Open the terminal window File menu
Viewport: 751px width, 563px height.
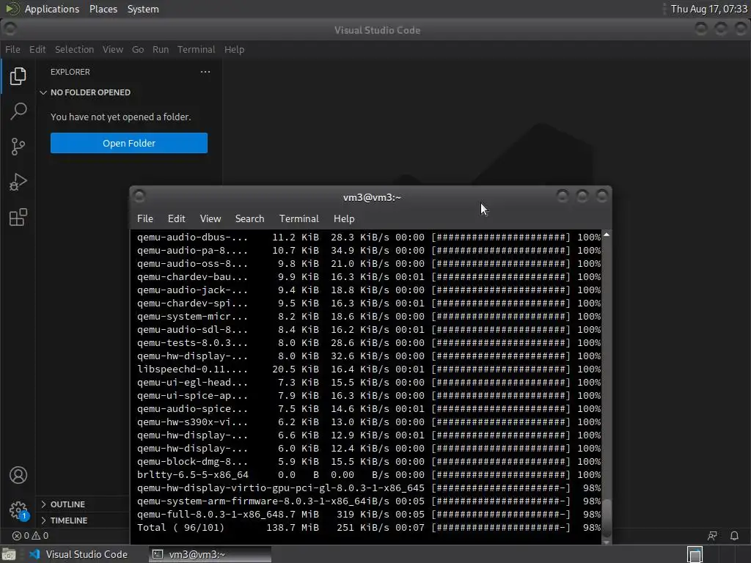coord(145,218)
